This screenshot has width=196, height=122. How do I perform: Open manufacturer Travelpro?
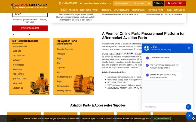pyautogui.click(x=61, y=54)
